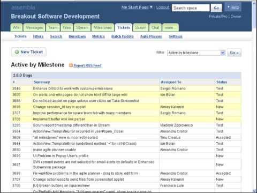Open 'Enhance Git tool to work with custom permissions'

pyautogui.click(x=73, y=88)
